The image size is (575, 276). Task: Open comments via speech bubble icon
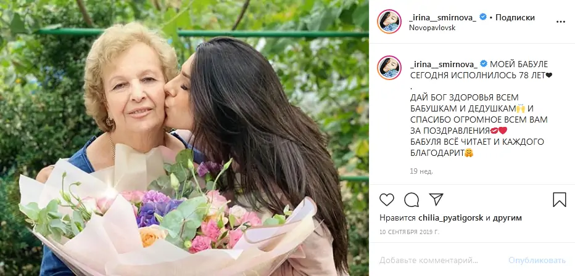coord(412,200)
